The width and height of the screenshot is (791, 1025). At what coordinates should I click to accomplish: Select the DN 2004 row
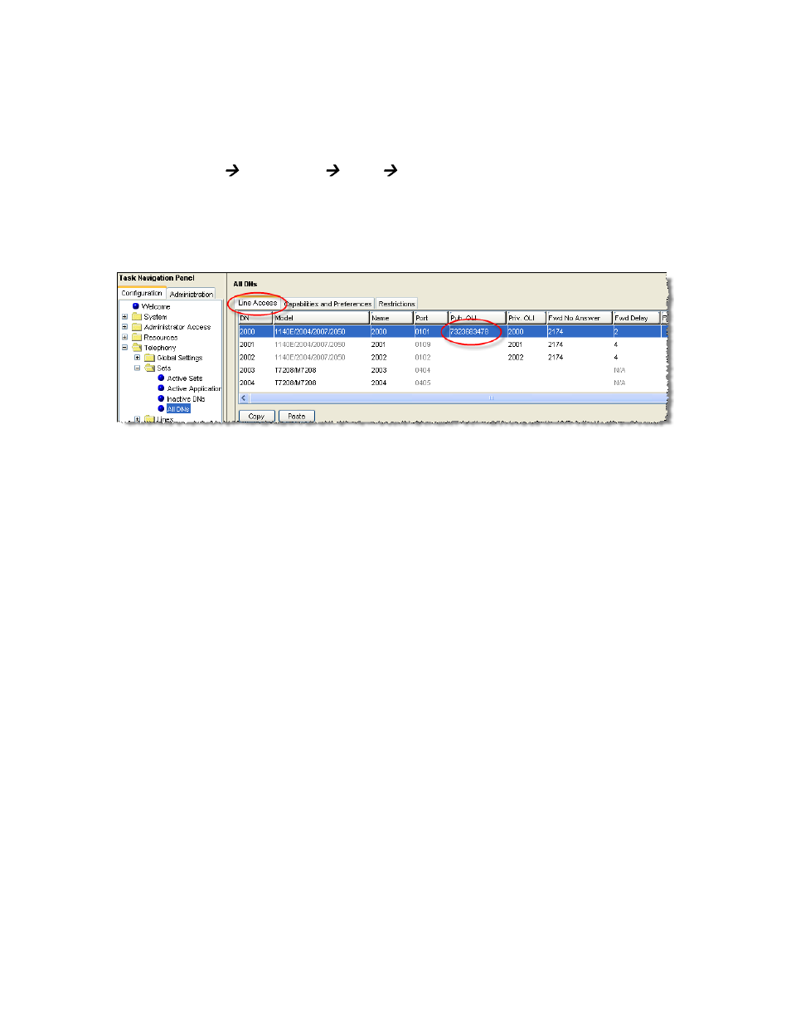[451, 383]
